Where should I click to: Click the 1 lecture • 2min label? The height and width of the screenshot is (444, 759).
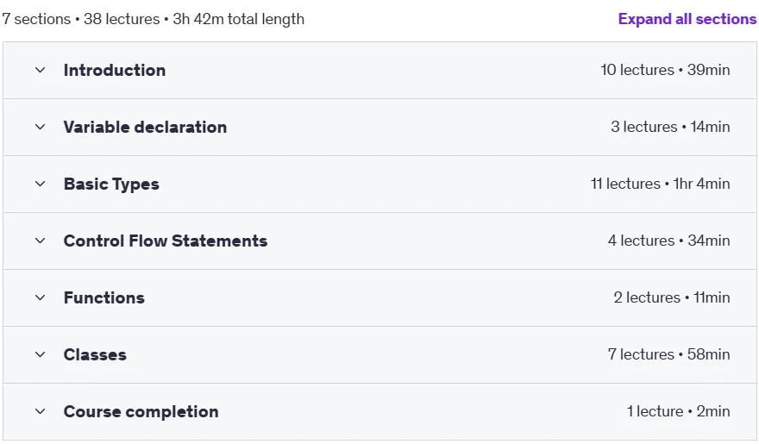[678, 411]
